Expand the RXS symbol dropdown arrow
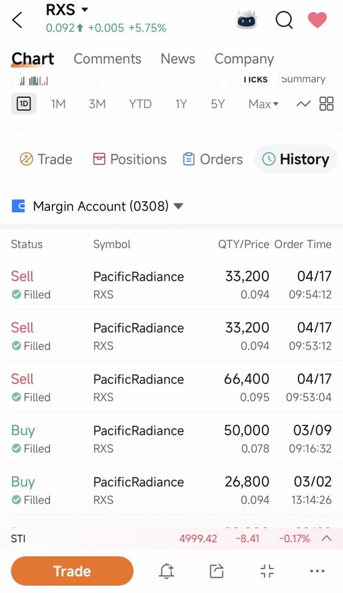The width and height of the screenshot is (343, 593). coord(85,9)
